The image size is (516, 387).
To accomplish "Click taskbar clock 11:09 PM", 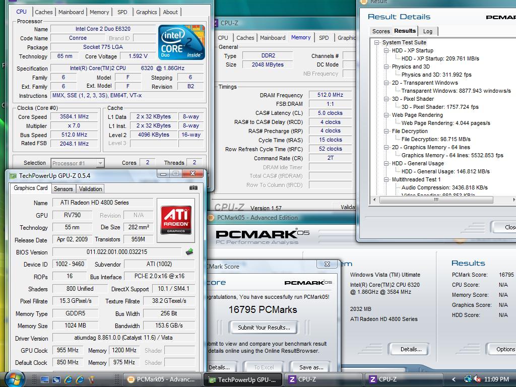I will point(496,379).
